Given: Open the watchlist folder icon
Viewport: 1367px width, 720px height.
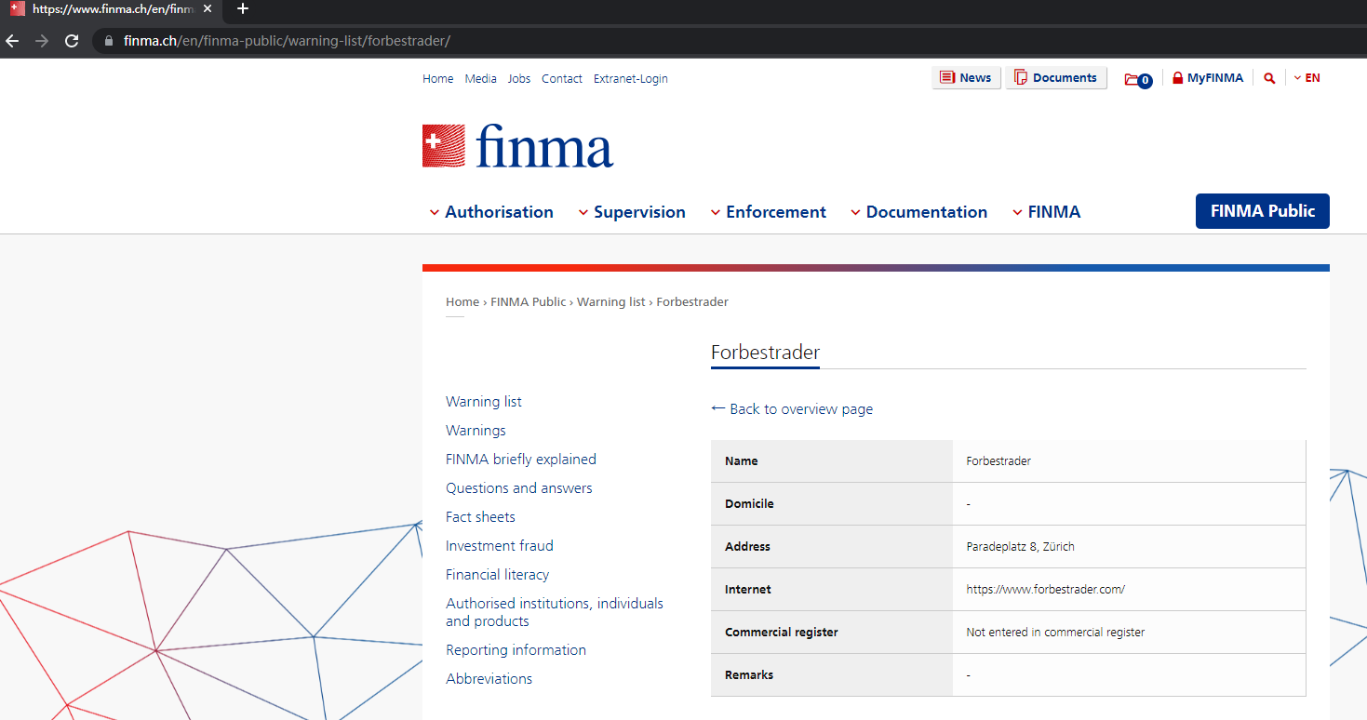Looking at the screenshot, I should pyautogui.click(x=1133, y=79).
